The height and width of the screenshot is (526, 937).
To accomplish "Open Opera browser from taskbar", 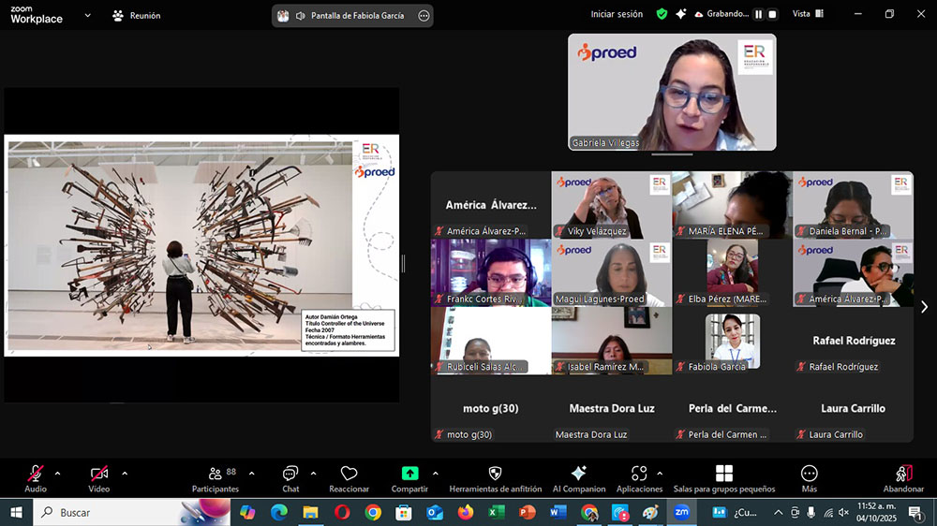I will [342, 512].
